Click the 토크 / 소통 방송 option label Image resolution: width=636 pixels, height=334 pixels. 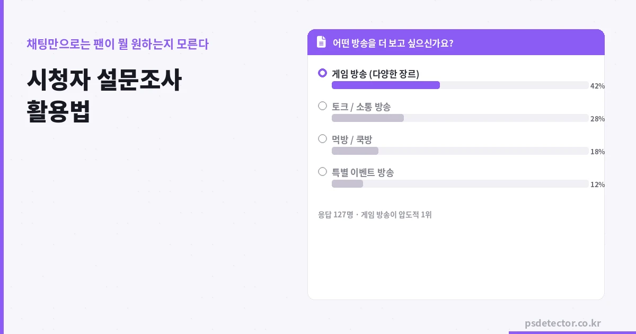(x=361, y=107)
